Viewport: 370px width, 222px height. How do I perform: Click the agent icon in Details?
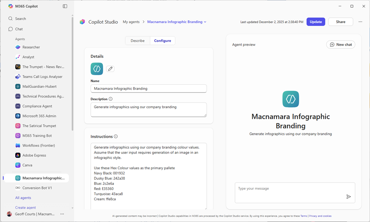click(x=97, y=69)
